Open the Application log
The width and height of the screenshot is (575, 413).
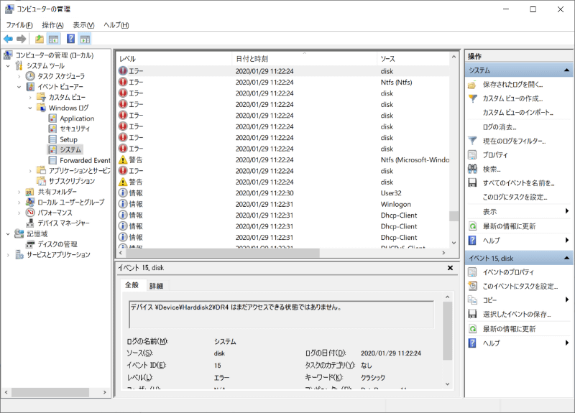77,119
